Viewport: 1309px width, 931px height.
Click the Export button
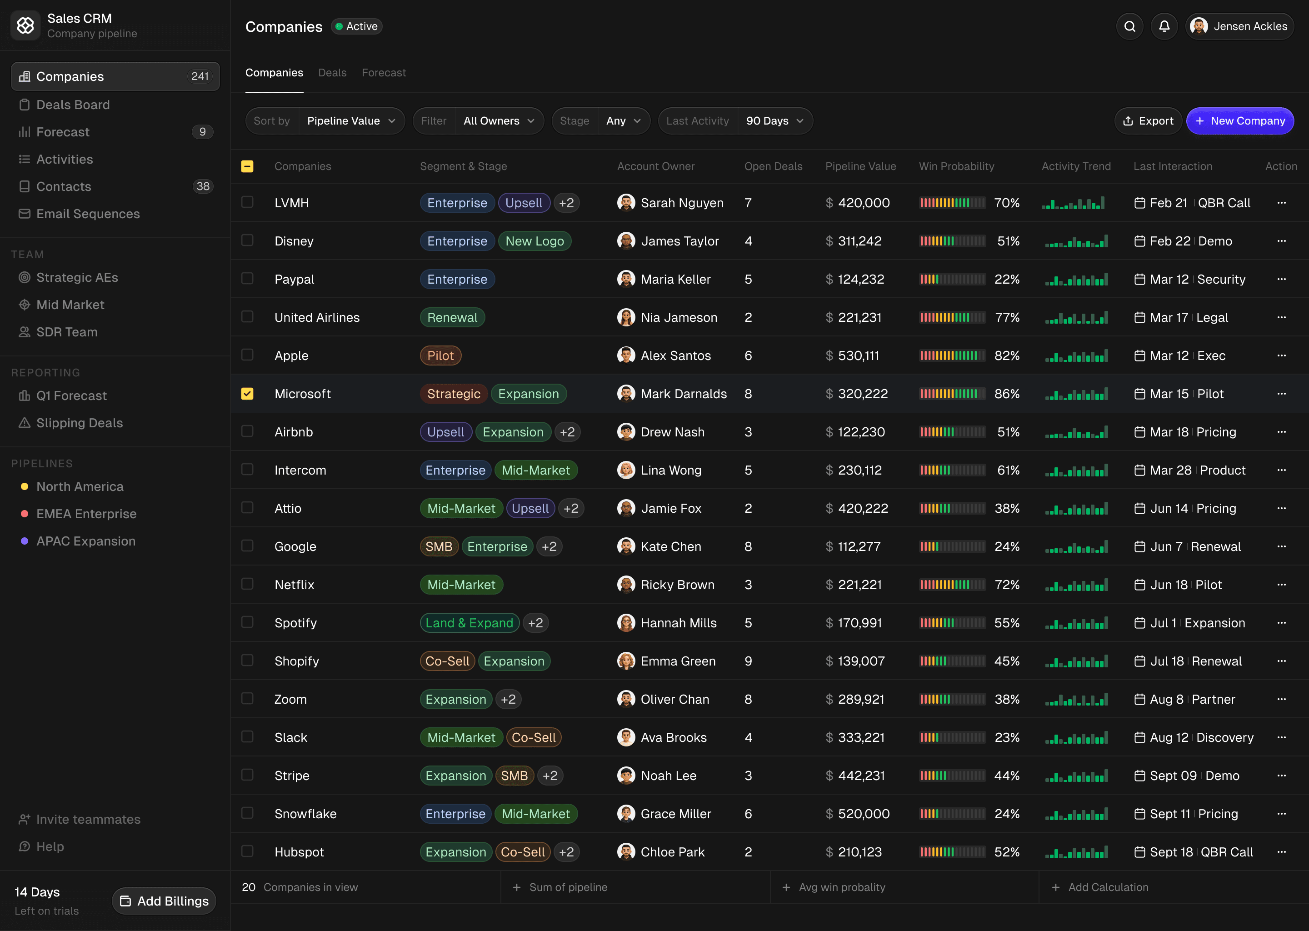[x=1148, y=121]
